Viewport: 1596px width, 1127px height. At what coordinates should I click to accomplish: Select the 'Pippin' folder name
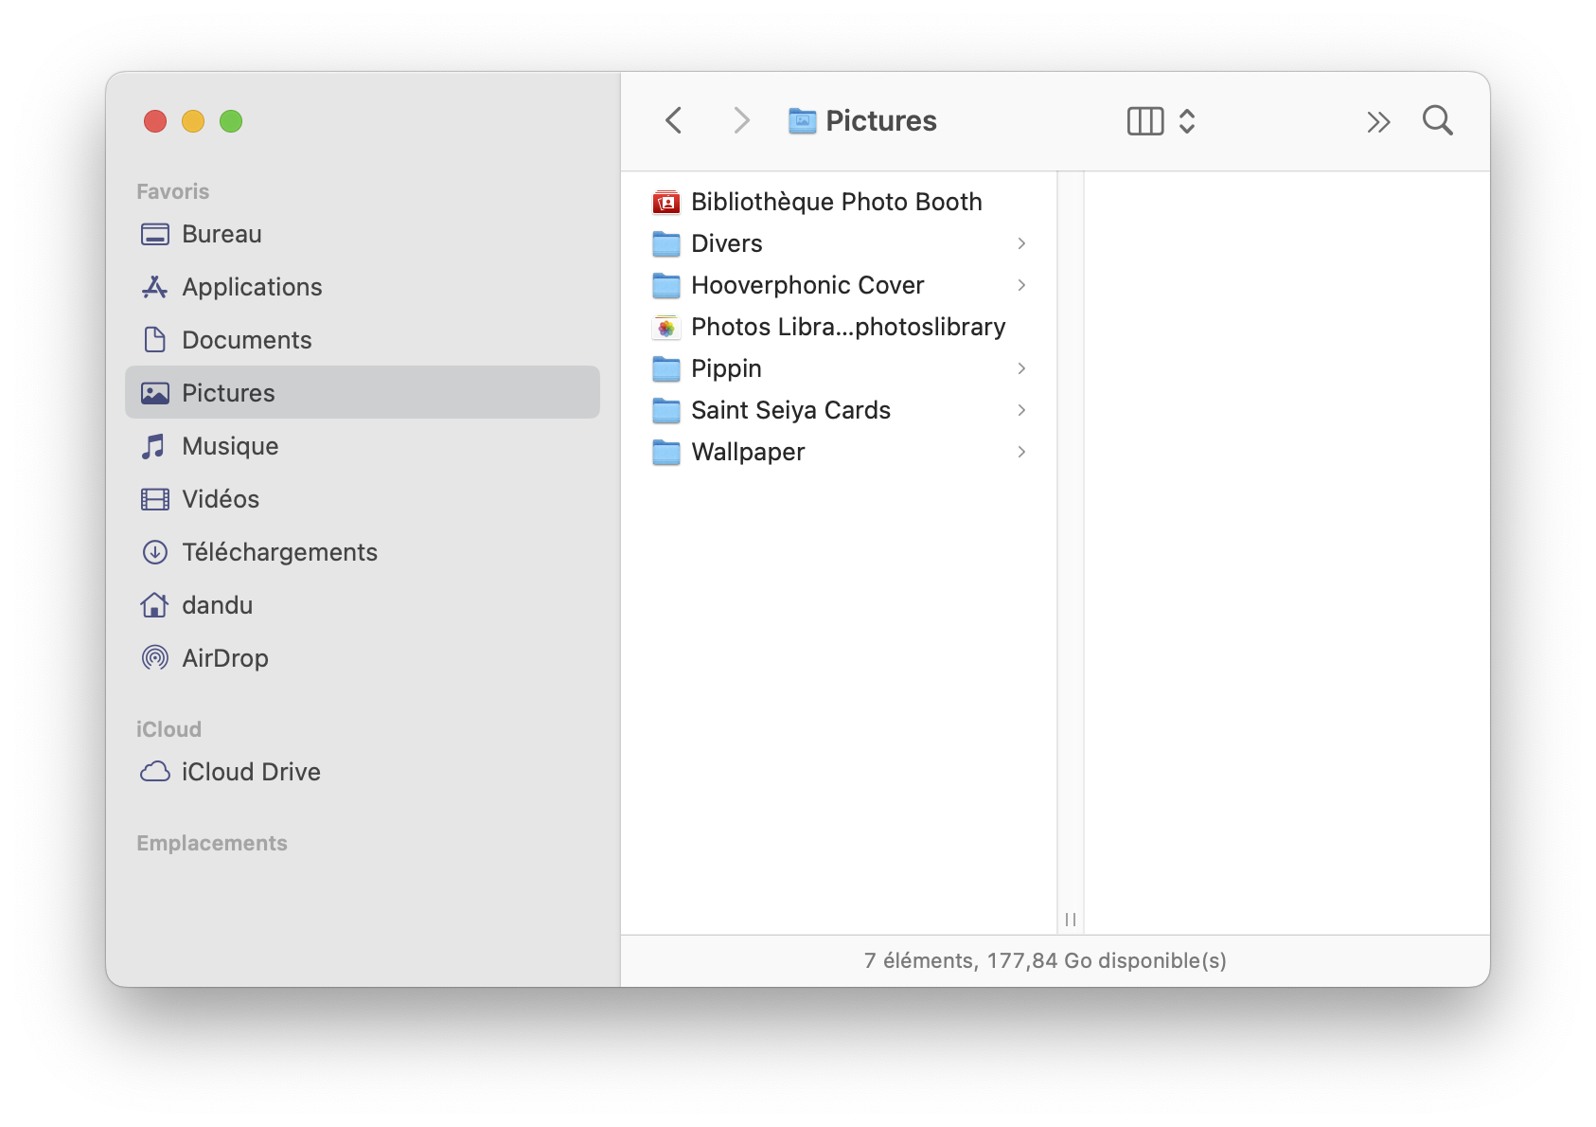(x=726, y=368)
